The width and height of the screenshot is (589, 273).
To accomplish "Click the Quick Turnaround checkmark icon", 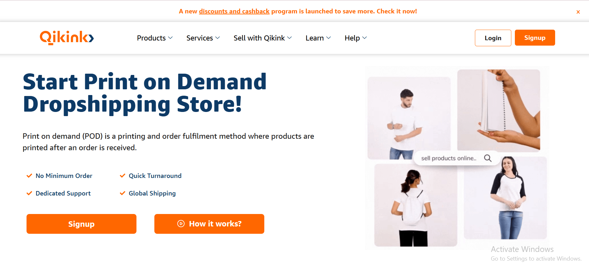I will (x=122, y=176).
